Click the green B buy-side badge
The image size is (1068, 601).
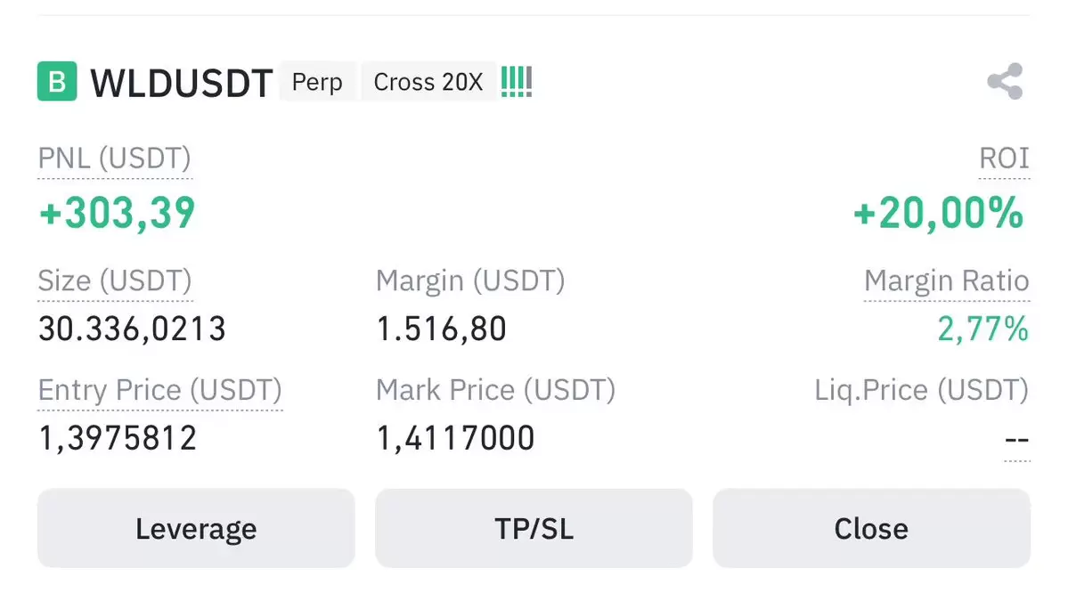point(57,82)
